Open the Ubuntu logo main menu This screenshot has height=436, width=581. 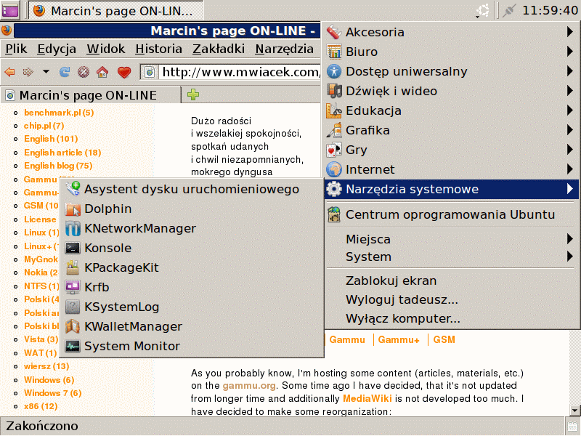[x=482, y=10]
